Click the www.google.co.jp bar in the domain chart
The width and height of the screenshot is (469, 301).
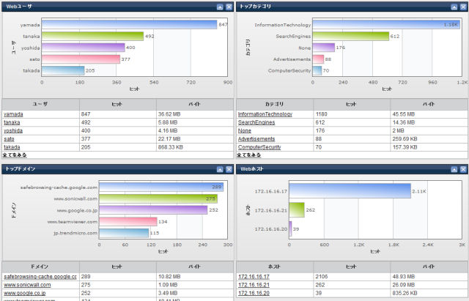(153, 210)
